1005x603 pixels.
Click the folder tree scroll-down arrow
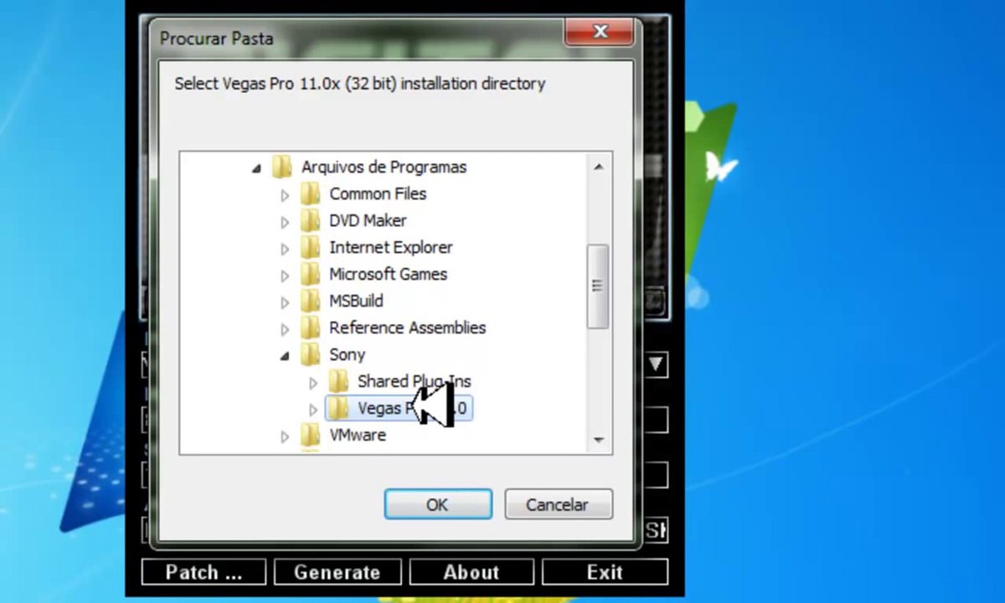[598, 440]
